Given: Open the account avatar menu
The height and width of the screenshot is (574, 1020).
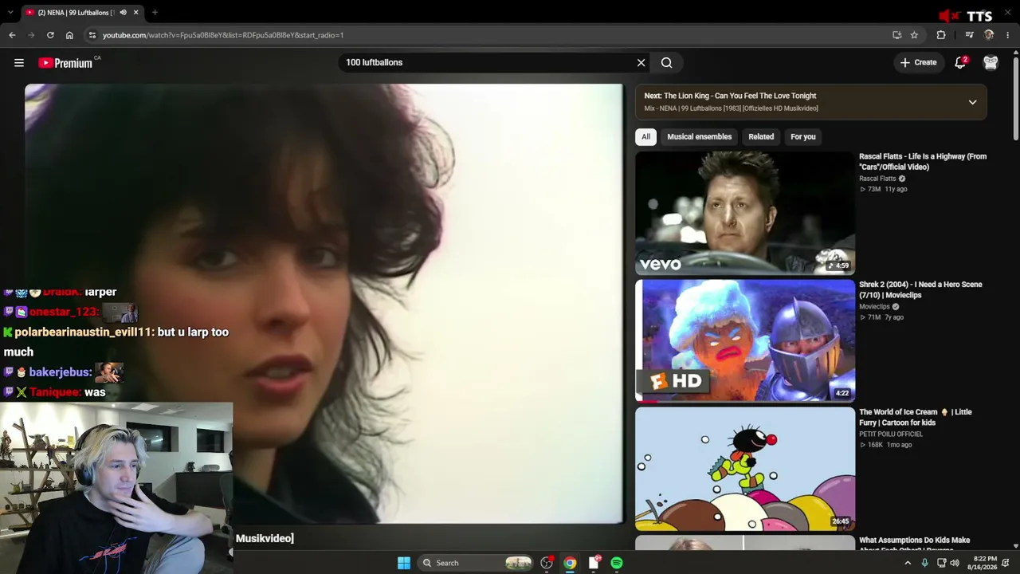Looking at the screenshot, I should click(991, 62).
